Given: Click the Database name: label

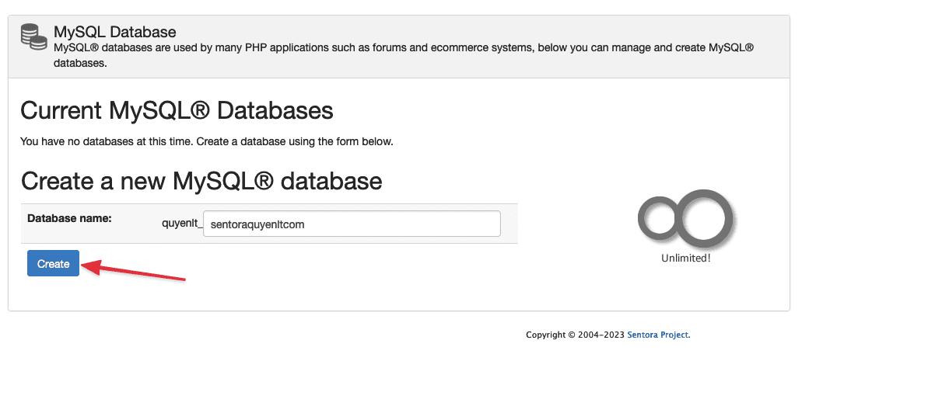Looking at the screenshot, I should tap(69, 219).
